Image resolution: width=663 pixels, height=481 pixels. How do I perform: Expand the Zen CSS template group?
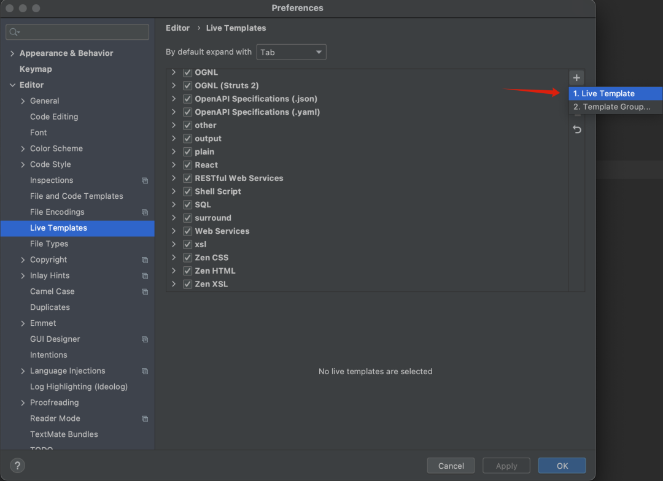coord(173,258)
